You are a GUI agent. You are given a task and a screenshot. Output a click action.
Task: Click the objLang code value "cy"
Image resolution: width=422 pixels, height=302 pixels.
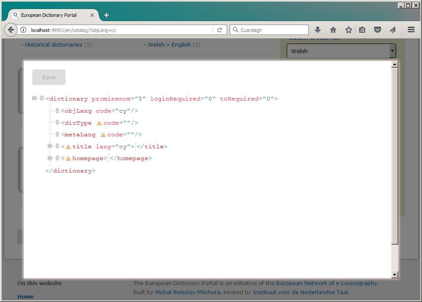[x=123, y=111]
